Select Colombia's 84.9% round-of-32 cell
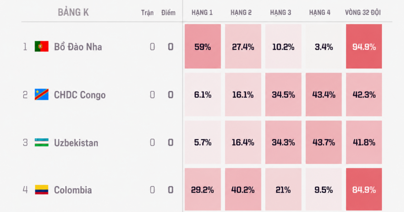 pyautogui.click(x=364, y=190)
